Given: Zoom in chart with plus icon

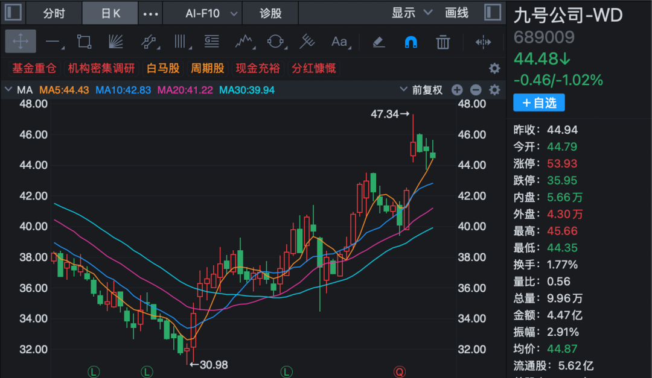Looking at the screenshot, I should [x=457, y=90].
